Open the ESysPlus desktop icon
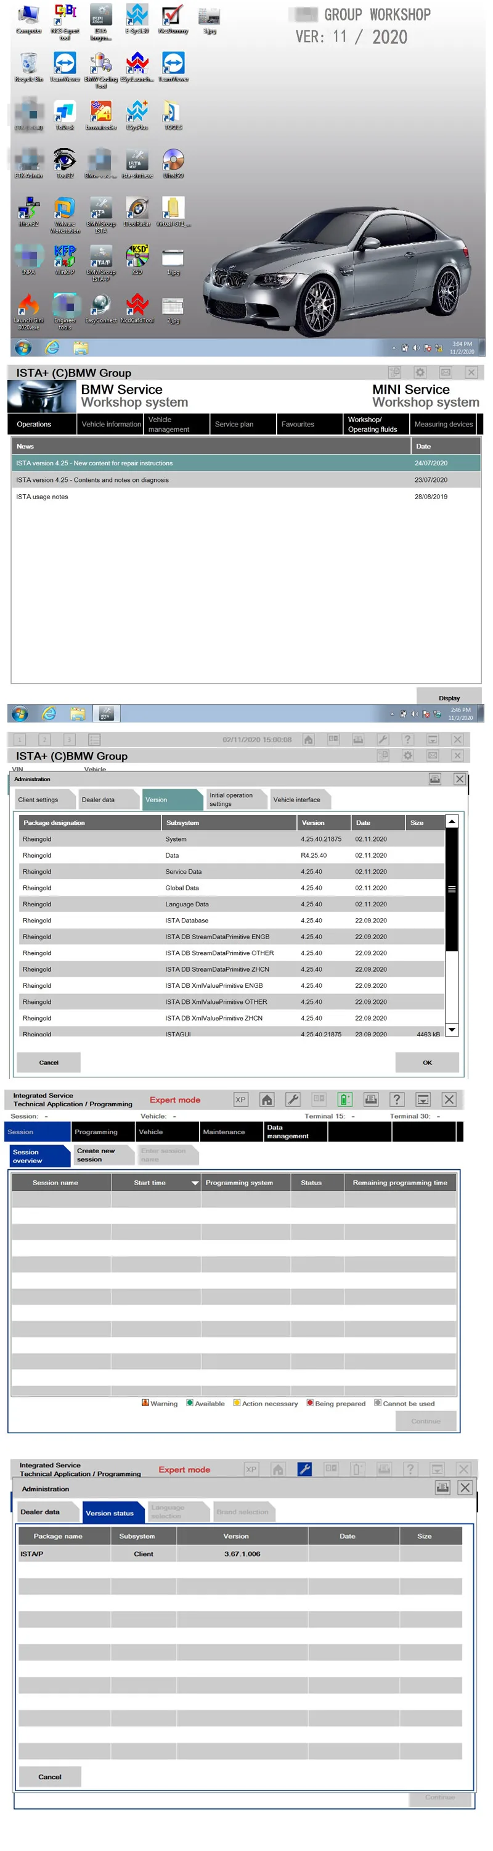Screen dimensions: 493x1851 coord(136,115)
